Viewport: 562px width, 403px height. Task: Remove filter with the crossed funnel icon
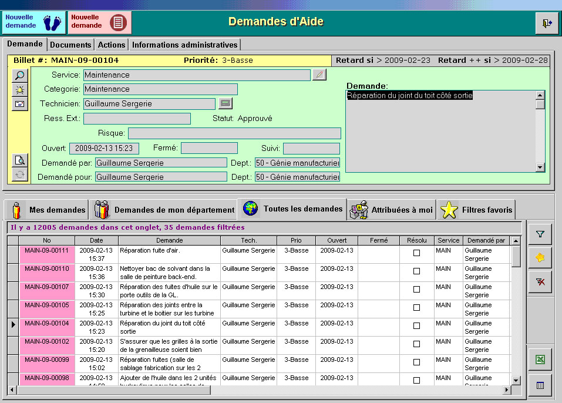point(540,281)
